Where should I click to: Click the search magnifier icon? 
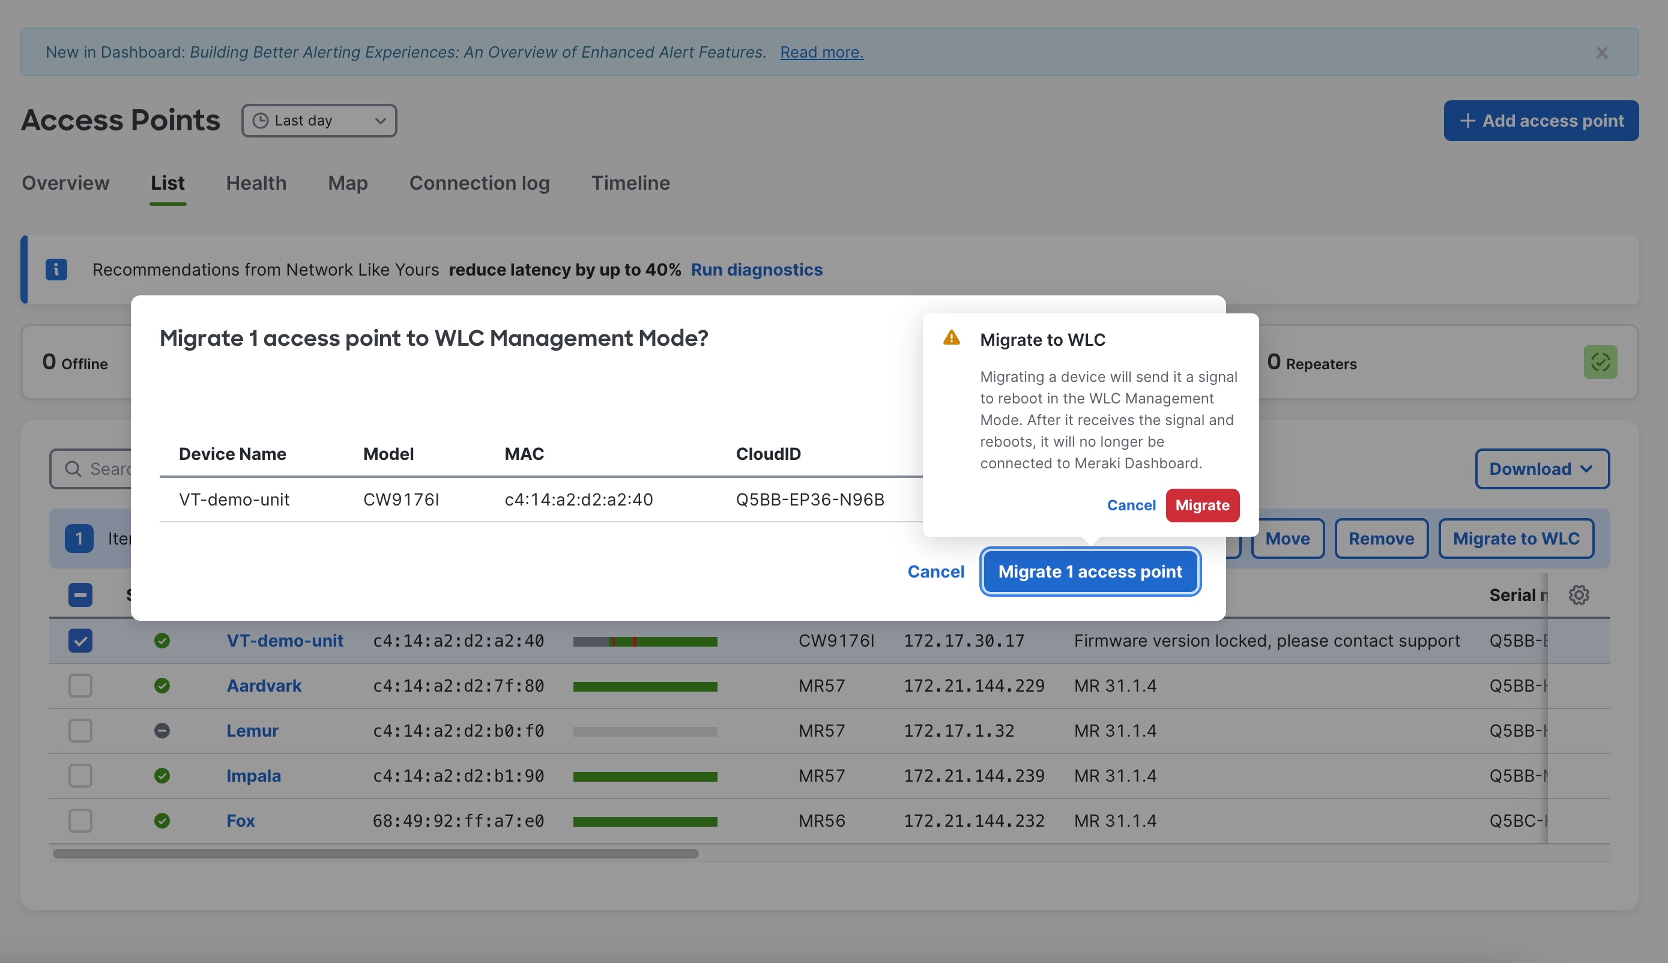(x=74, y=468)
